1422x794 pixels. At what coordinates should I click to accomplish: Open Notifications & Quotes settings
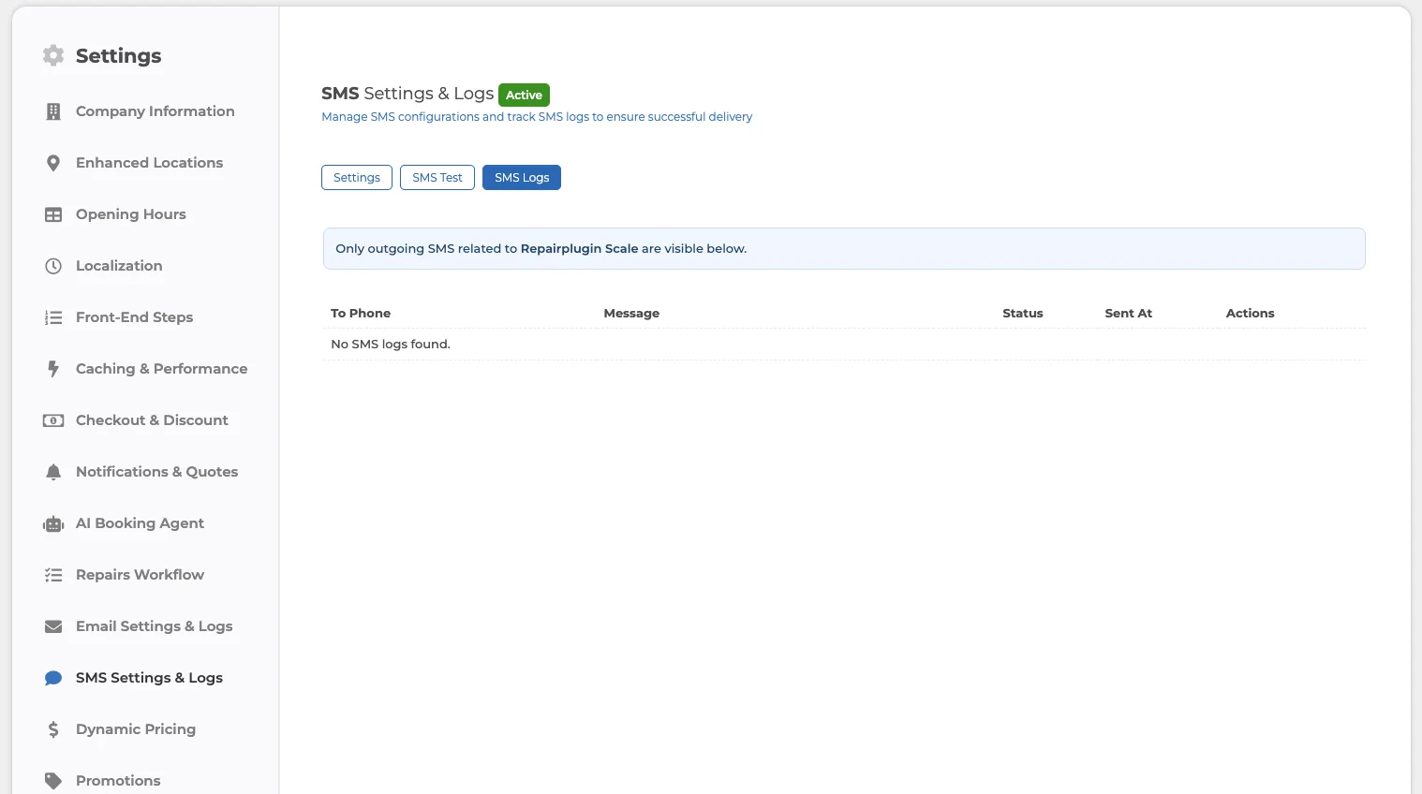(x=157, y=472)
